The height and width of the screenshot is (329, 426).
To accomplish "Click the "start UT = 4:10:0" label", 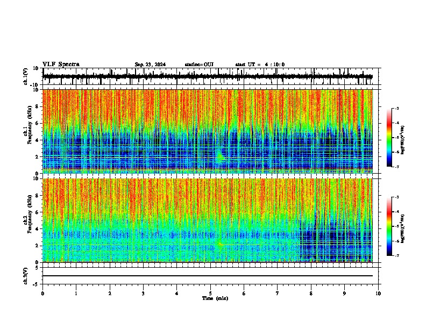I will [260, 65].
